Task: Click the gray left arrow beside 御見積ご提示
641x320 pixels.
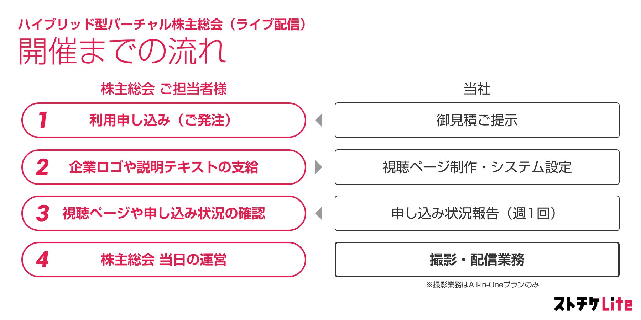Action: tap(319, 120)
